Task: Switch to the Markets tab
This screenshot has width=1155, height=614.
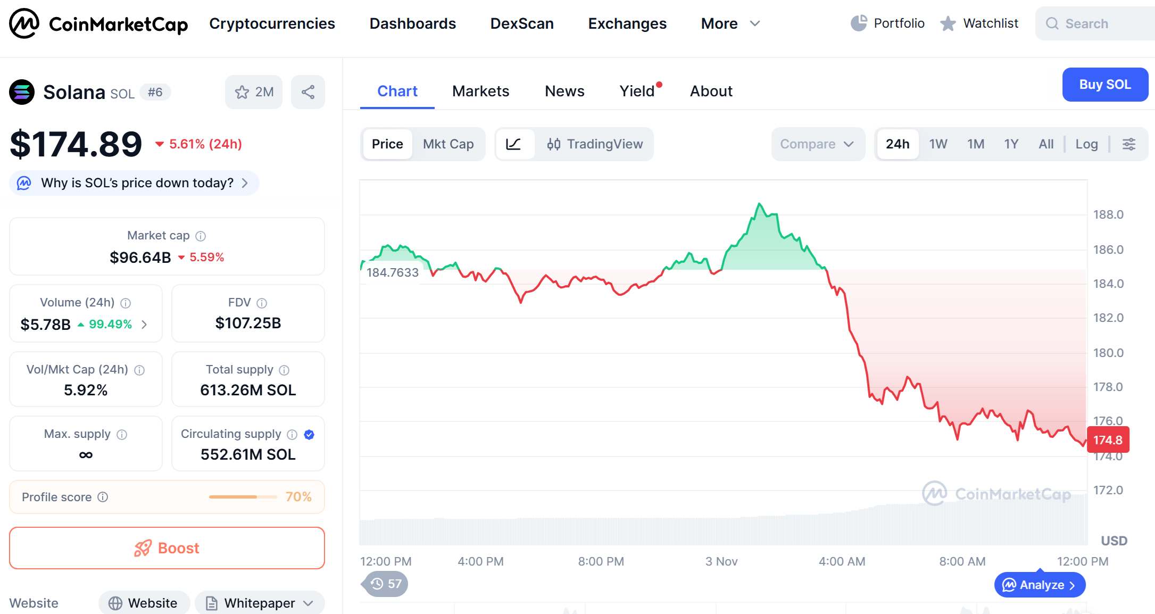Action: (480, 91)
